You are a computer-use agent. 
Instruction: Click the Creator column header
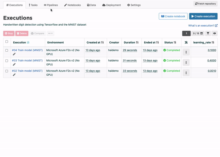point(114,43)
